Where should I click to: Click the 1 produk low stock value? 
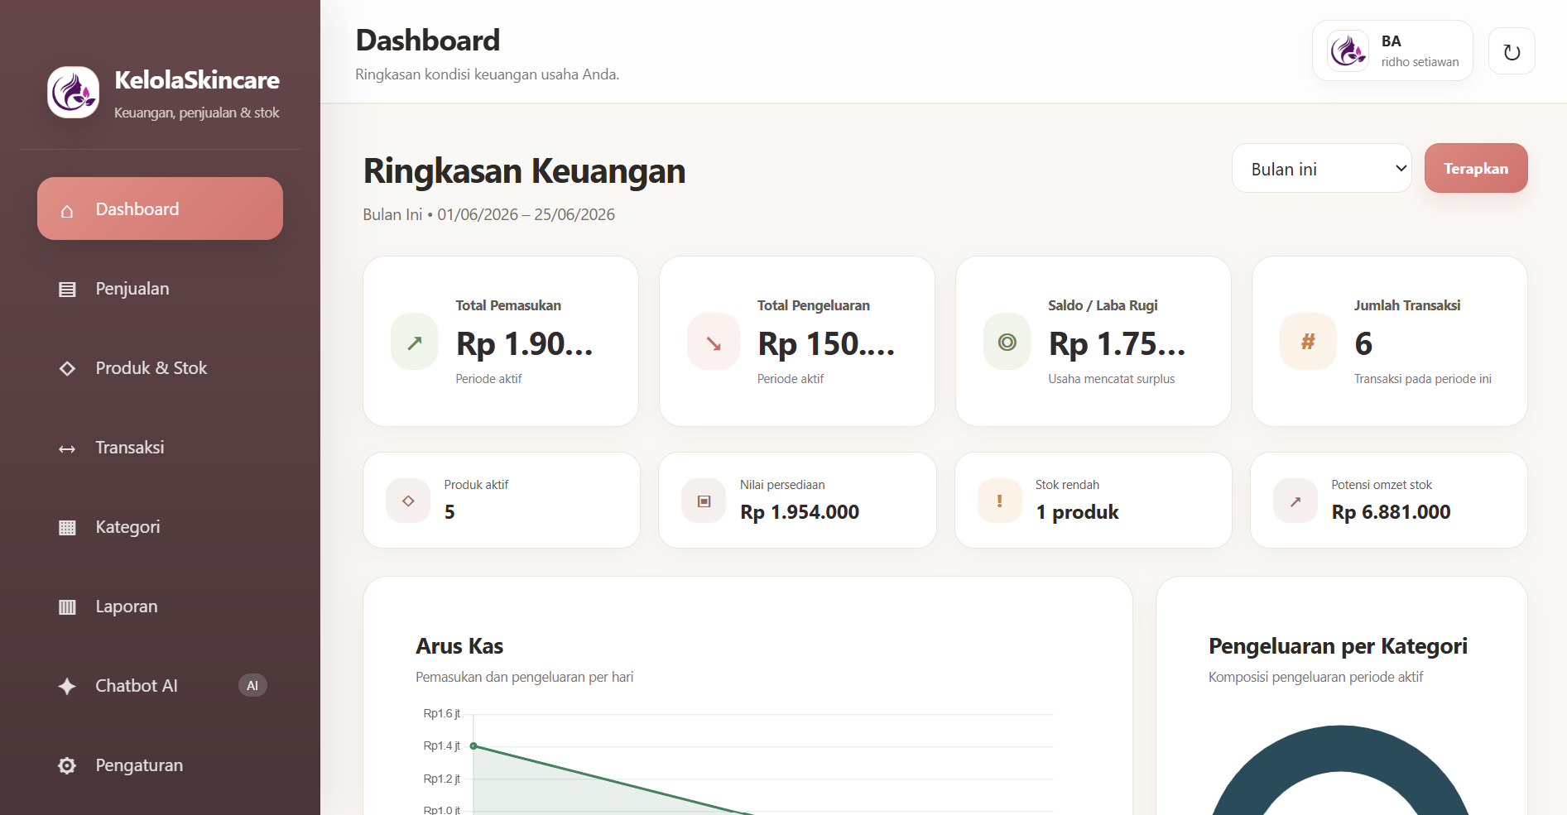(1077, 512)
